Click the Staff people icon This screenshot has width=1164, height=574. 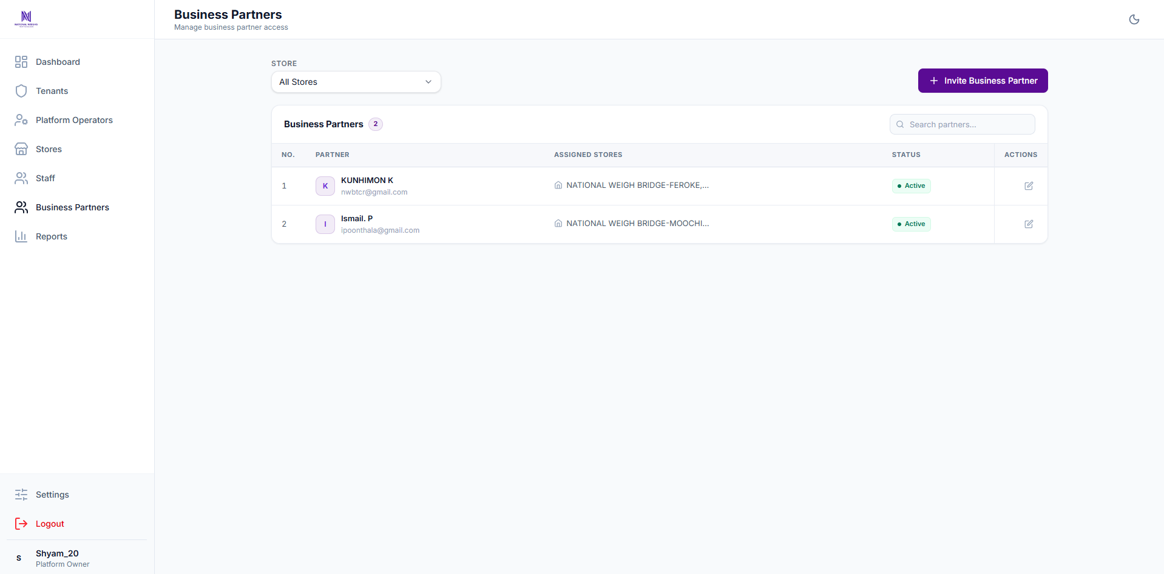[x=21, y=178]
